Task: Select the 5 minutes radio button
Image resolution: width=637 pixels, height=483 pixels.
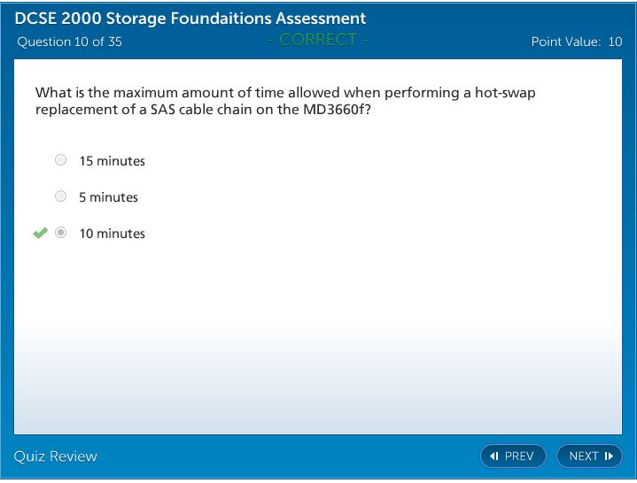Action: point(60,196)
